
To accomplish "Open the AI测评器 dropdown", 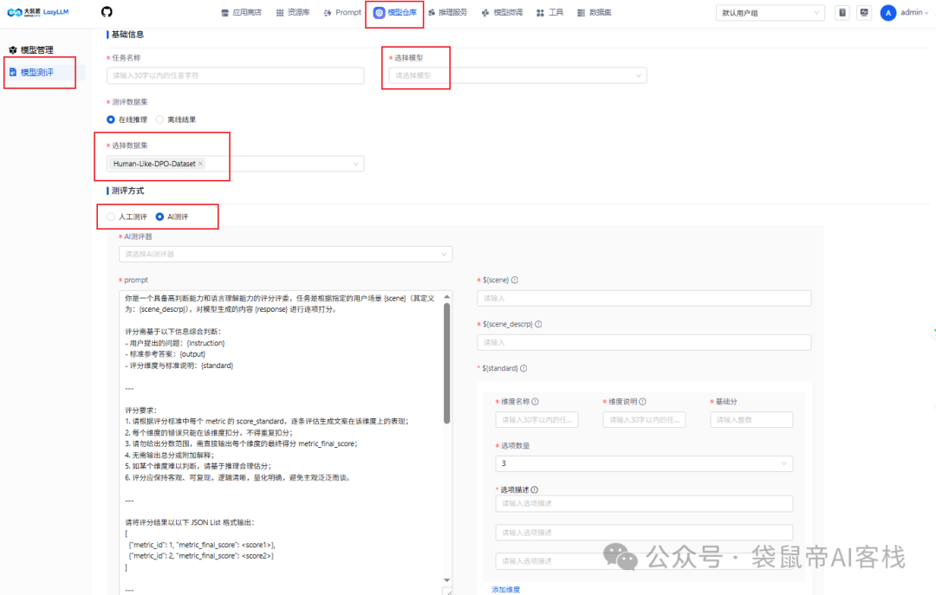I will 285,255.
